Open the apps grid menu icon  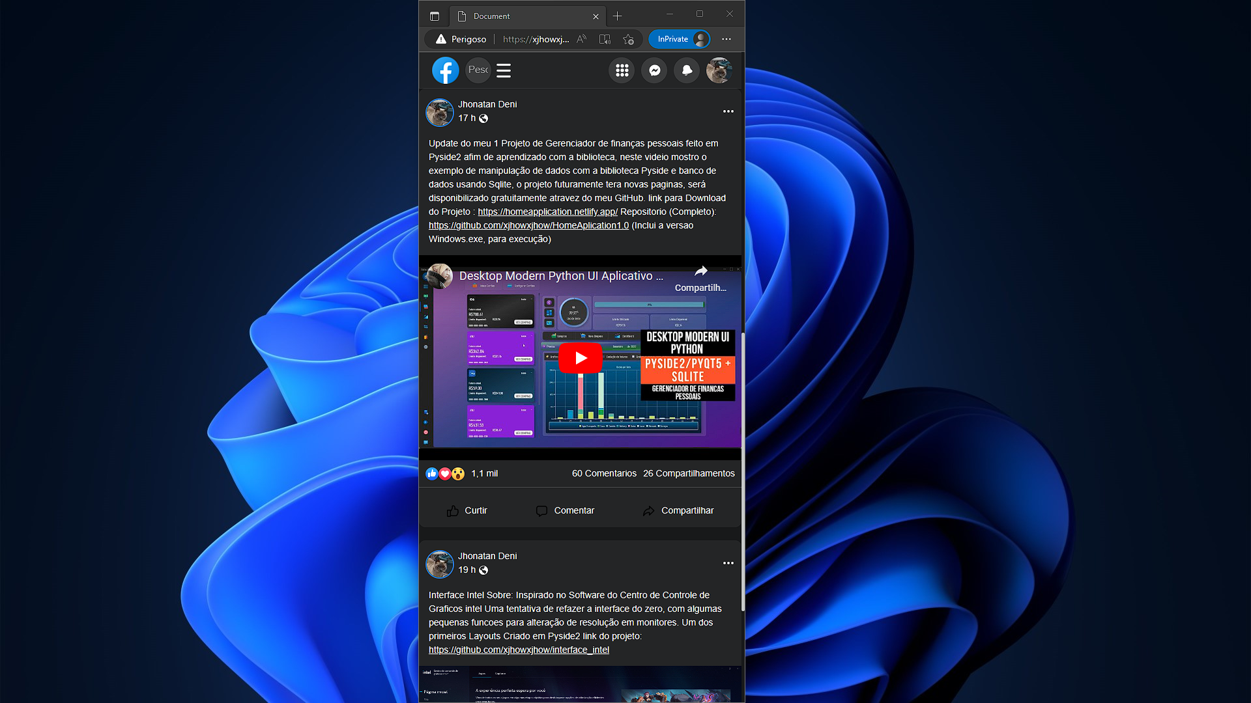(x=622, y=70)
